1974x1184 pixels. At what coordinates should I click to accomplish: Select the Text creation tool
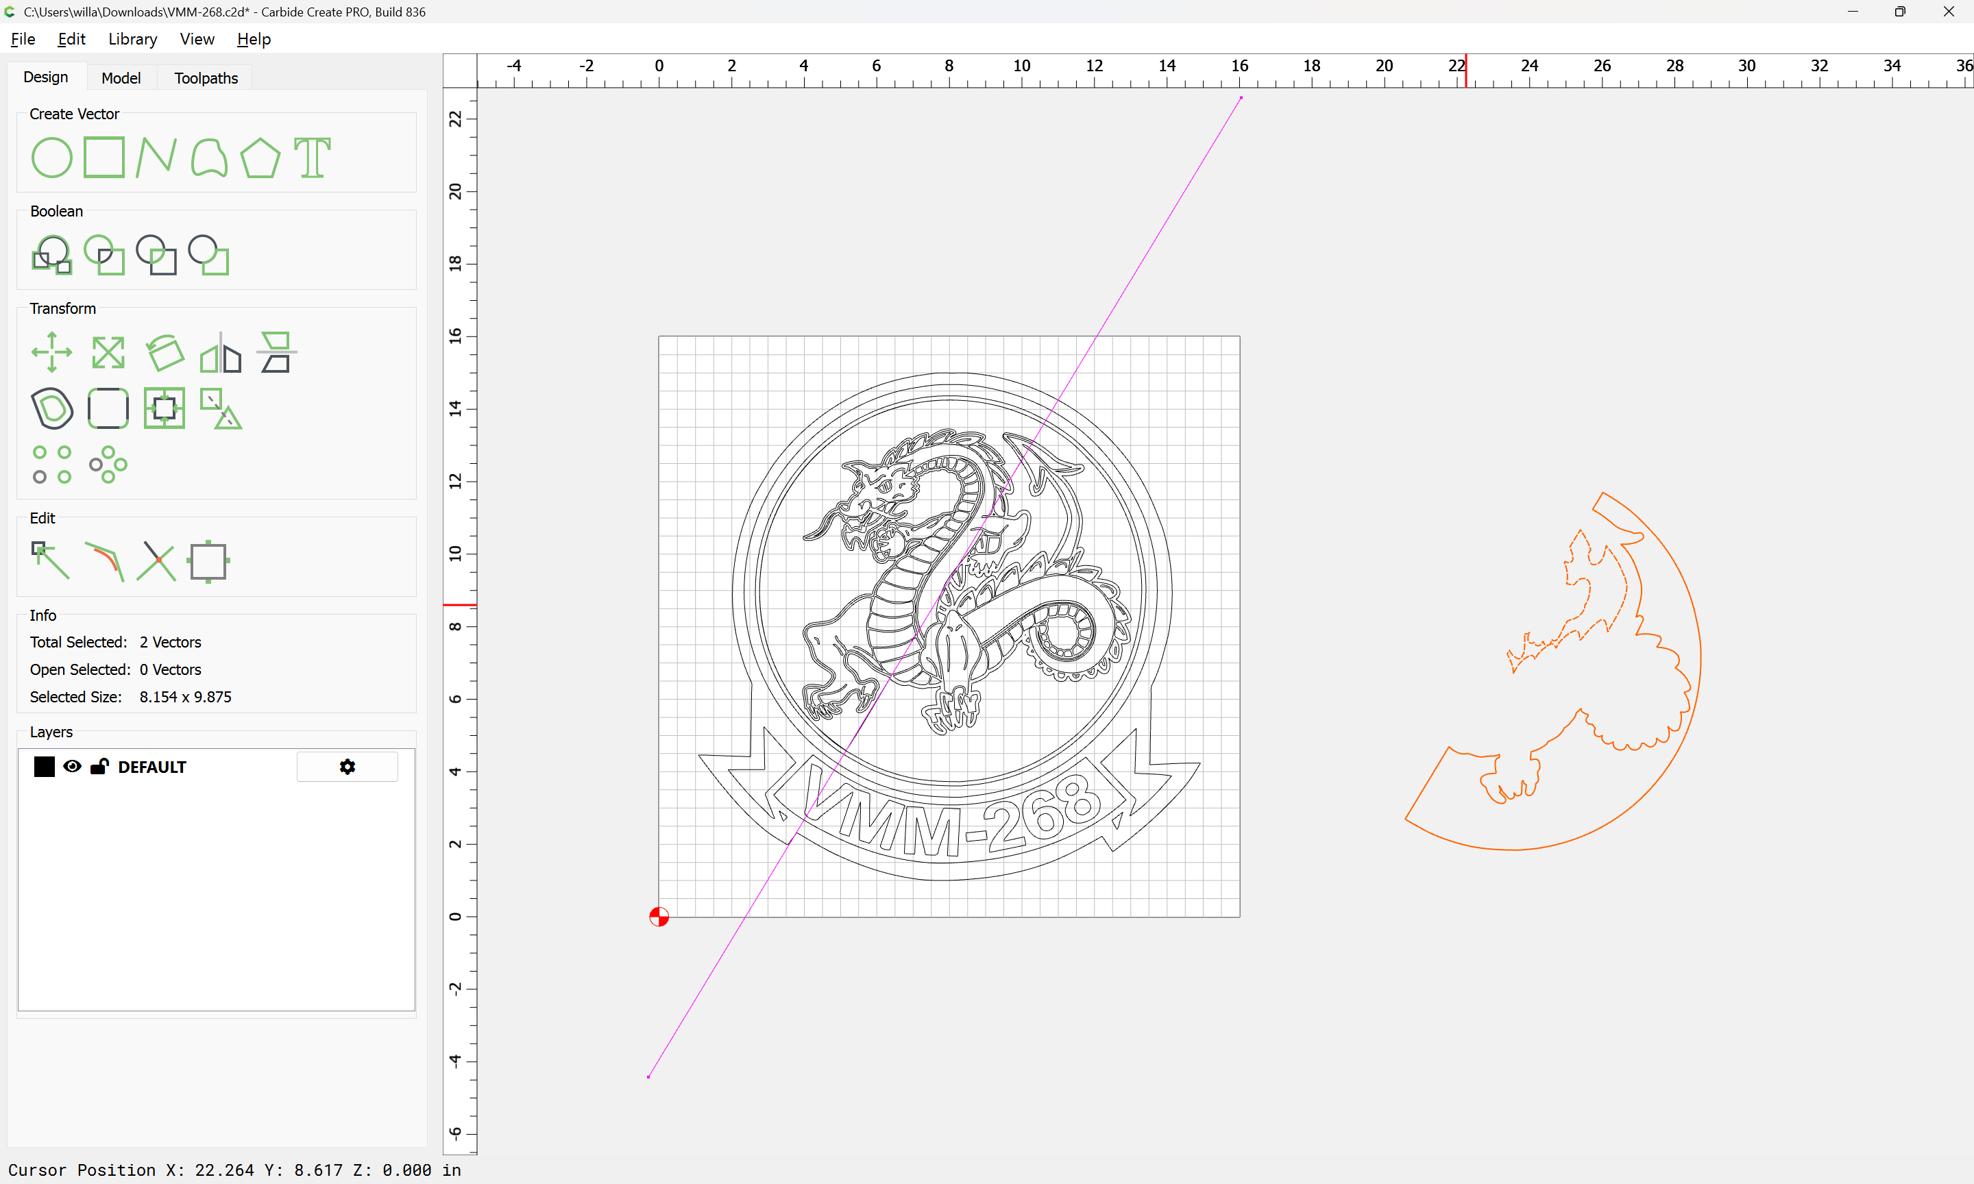tap(312, 157)
